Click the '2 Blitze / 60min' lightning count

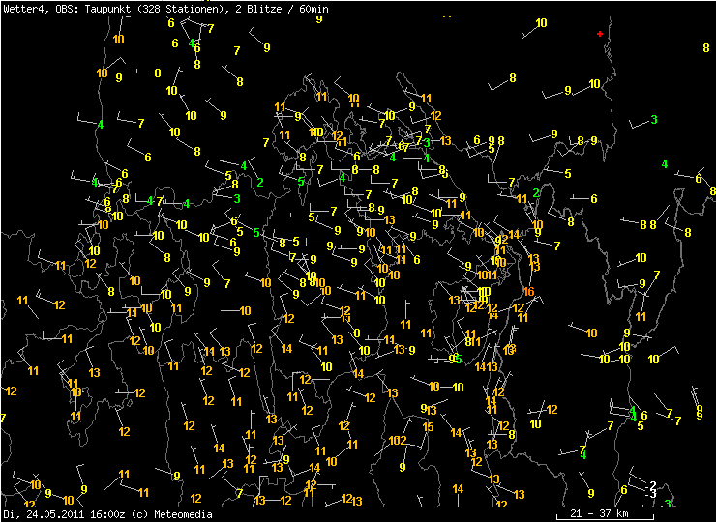(x=282, y=9)
